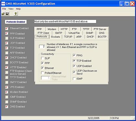The image size is (136, 121).
Task: Switch to the FTP Server tab
Action: [100, 29]
